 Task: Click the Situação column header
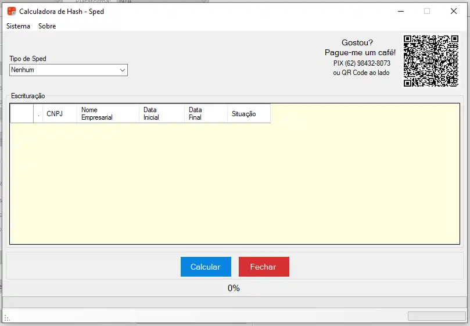[249, 114]
